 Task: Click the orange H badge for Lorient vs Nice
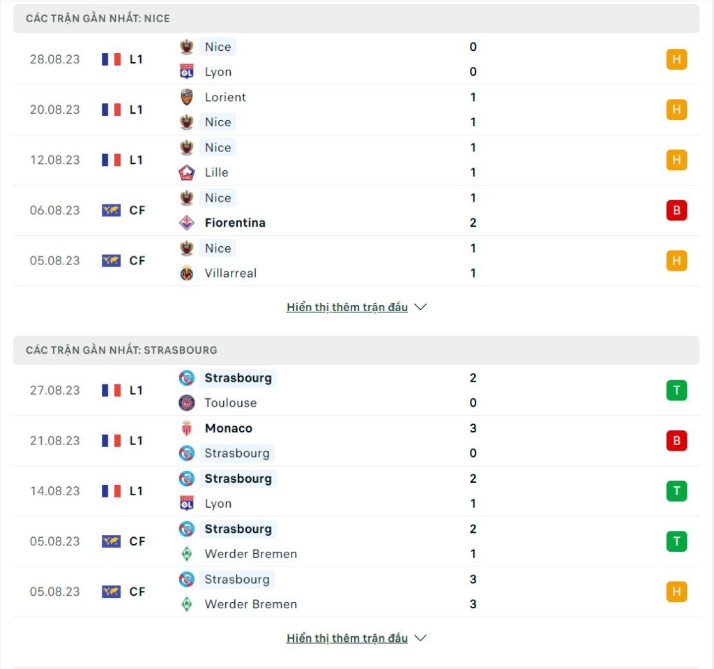coord(676,110)
